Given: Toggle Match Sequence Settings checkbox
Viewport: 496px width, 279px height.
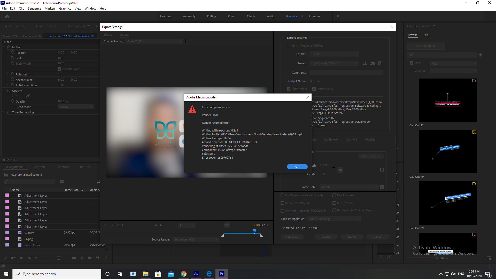Looking at the screenshot, I should (x=288, y=45).
